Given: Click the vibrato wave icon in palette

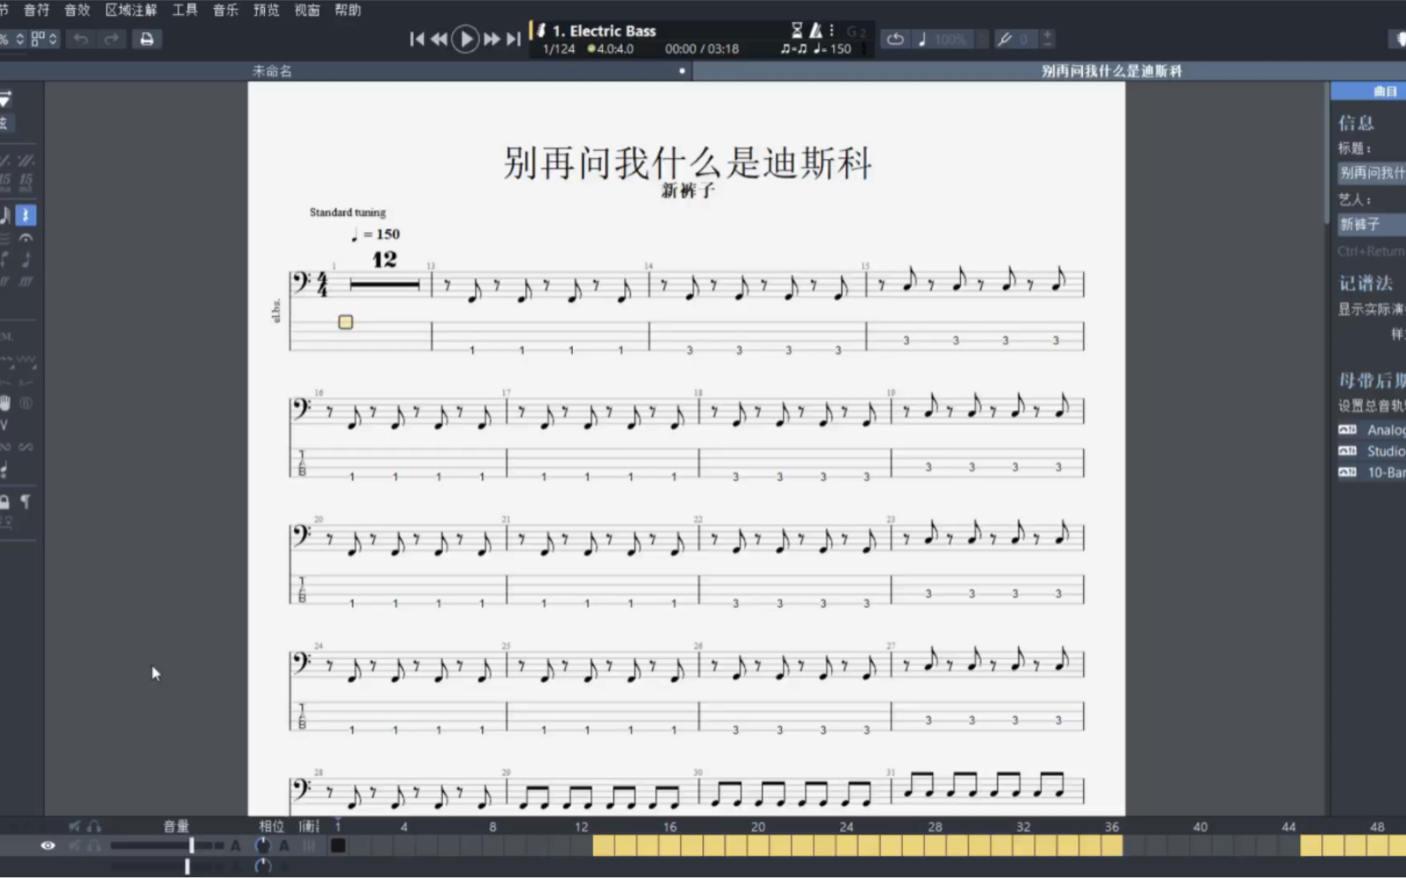Looking at the screenshot, I should pos(26,361).
